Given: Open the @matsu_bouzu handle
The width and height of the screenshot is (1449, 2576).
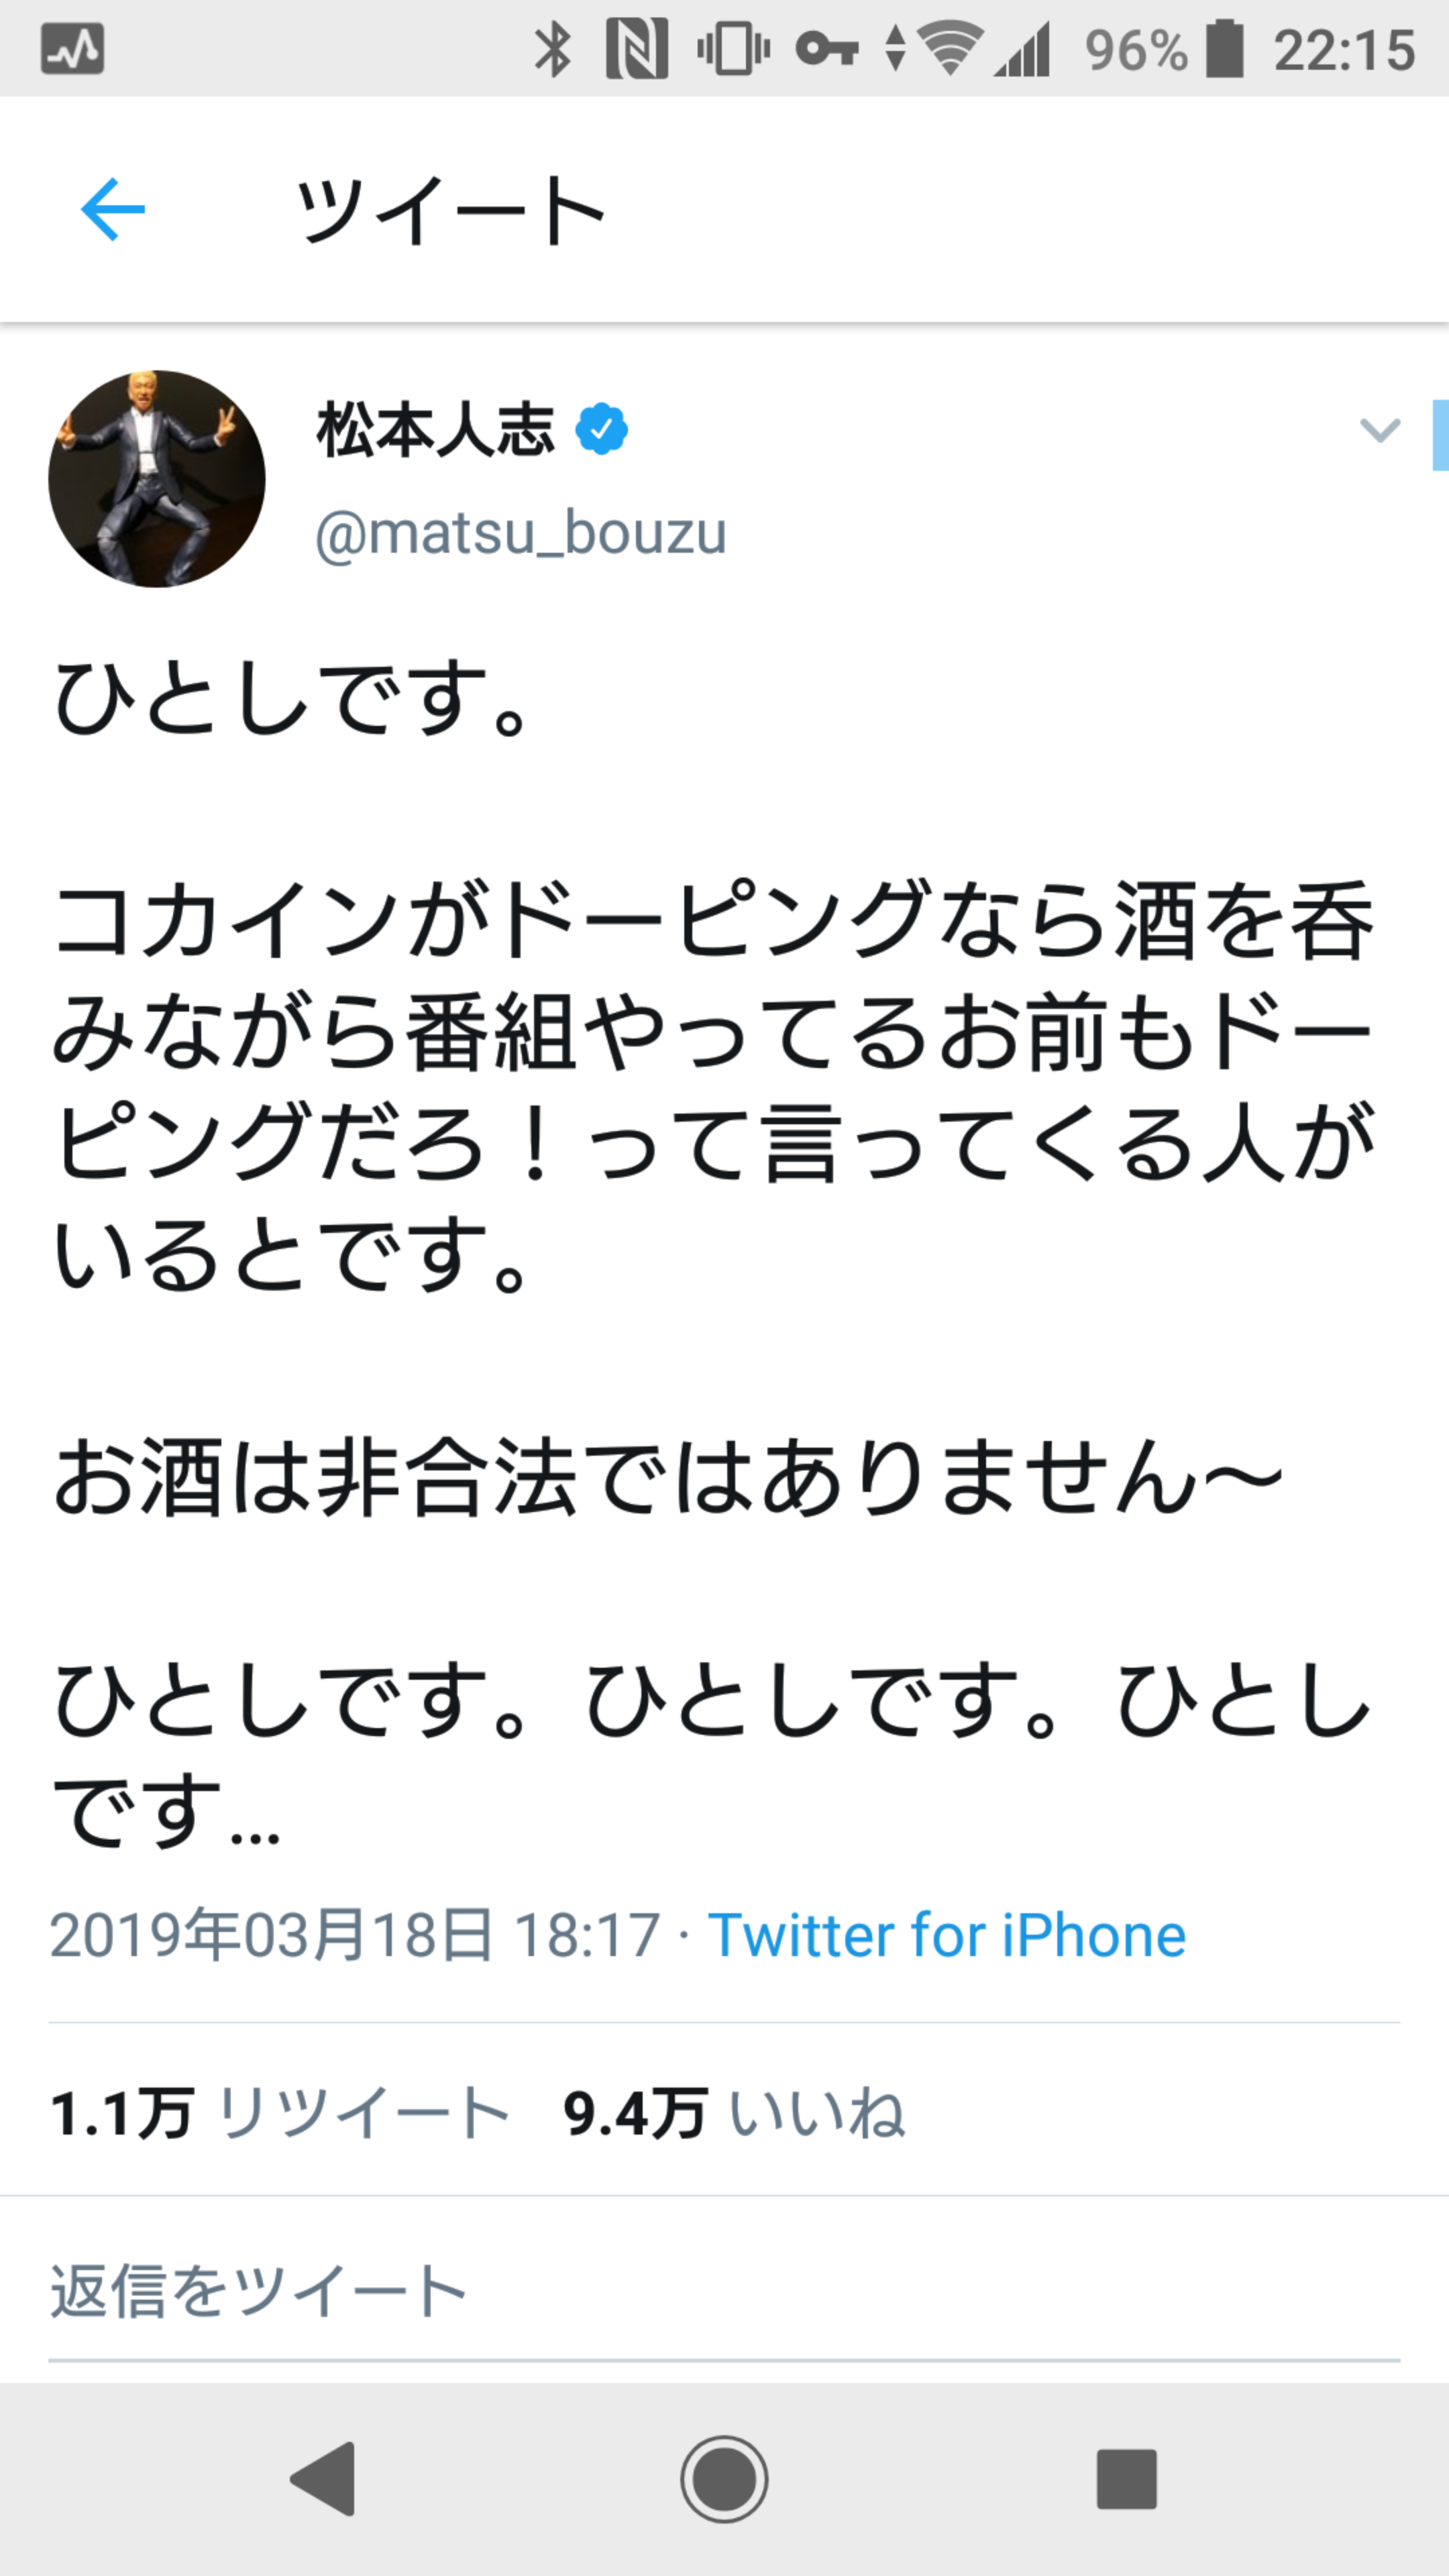Looking at the screenshot, I should click(x=521, y=532).
